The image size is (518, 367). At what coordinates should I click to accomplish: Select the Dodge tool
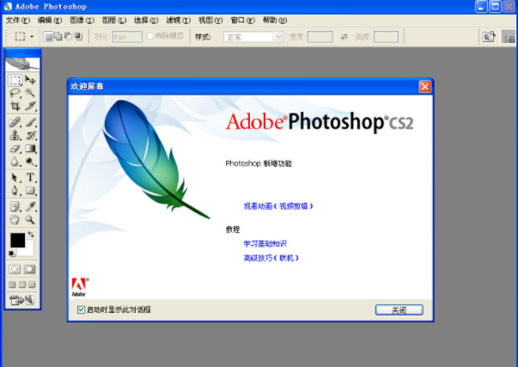pos(30,162)
